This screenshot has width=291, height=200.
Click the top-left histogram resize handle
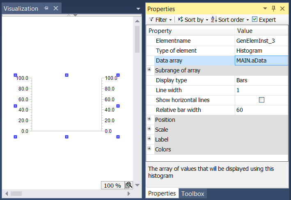[x=16, y=75]
